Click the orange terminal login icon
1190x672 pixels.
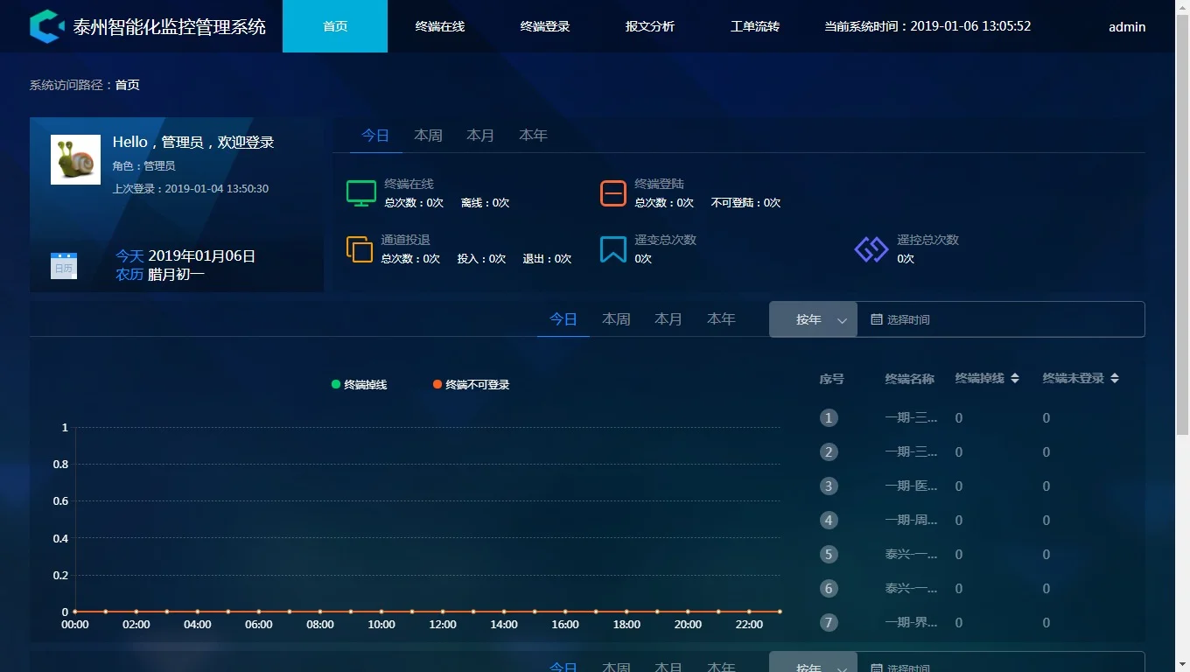click(x=613, y=192)
